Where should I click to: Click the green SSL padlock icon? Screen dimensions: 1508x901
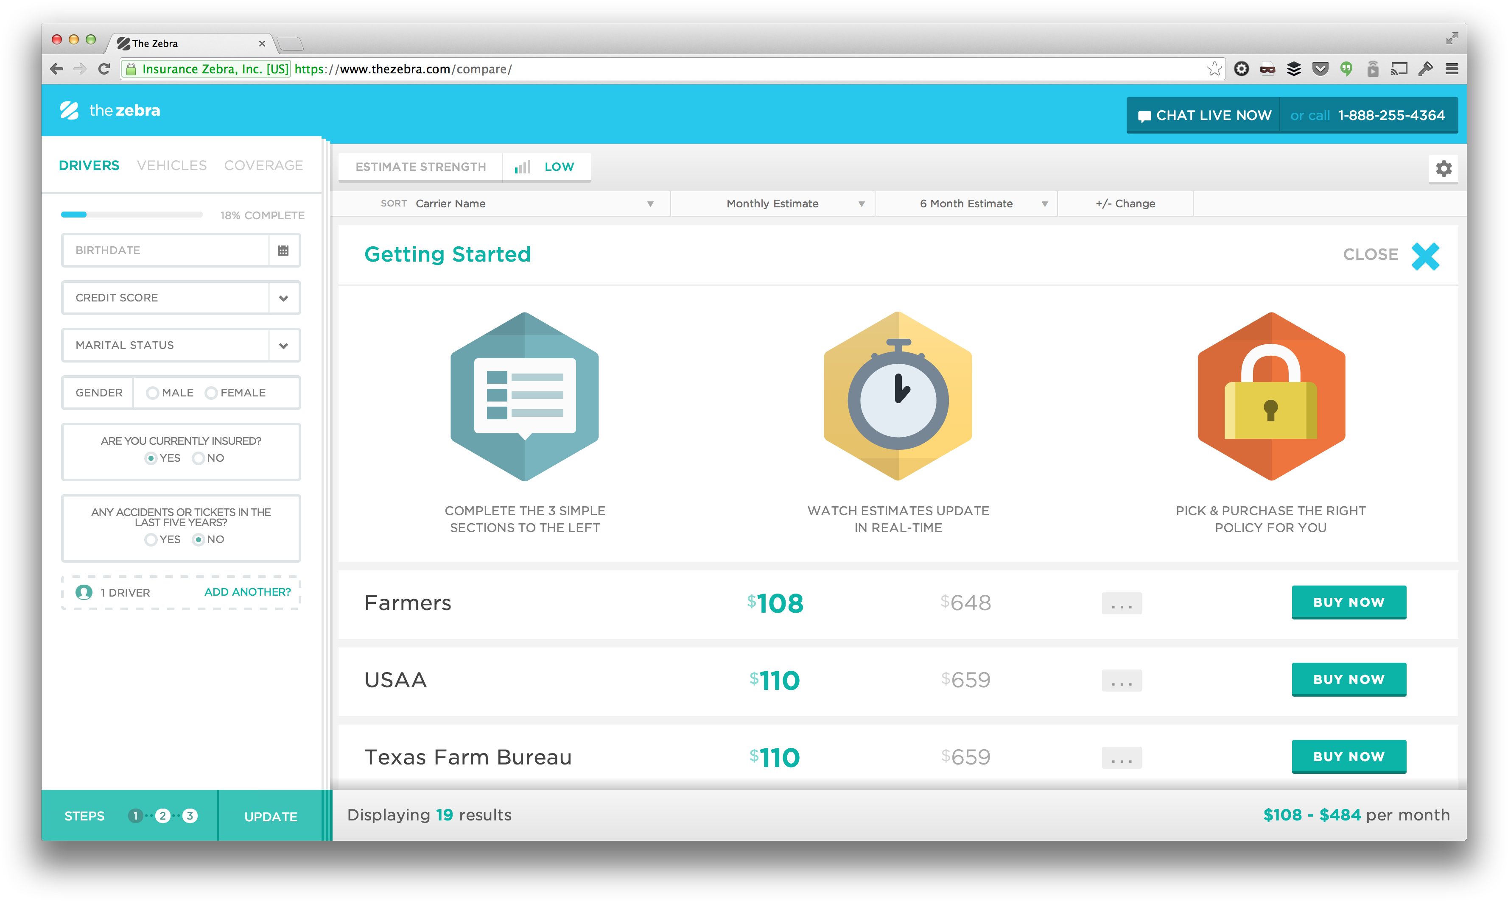pyautogui.click(x=131, y=69)
